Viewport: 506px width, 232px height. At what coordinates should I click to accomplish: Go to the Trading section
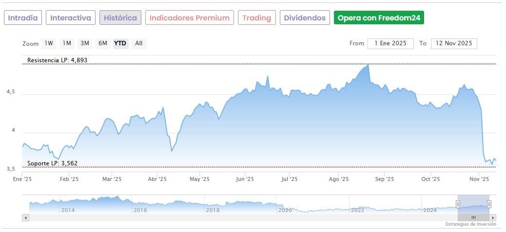(x=256, y=18)
